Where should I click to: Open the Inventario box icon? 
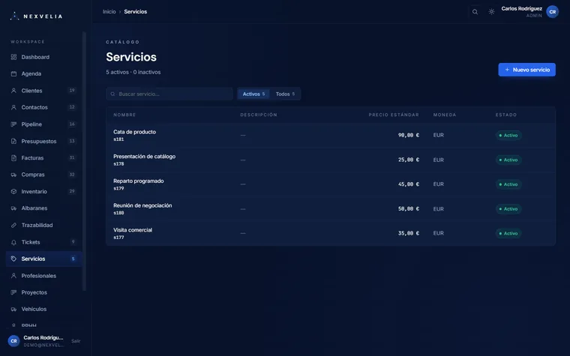click(13, 191)
